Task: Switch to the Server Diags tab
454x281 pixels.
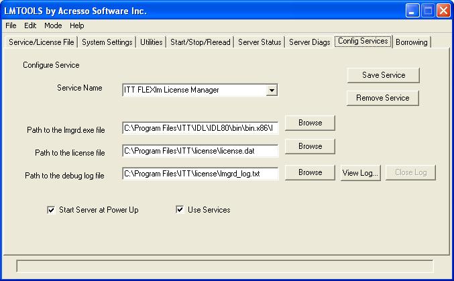Action: click(310, 42)
